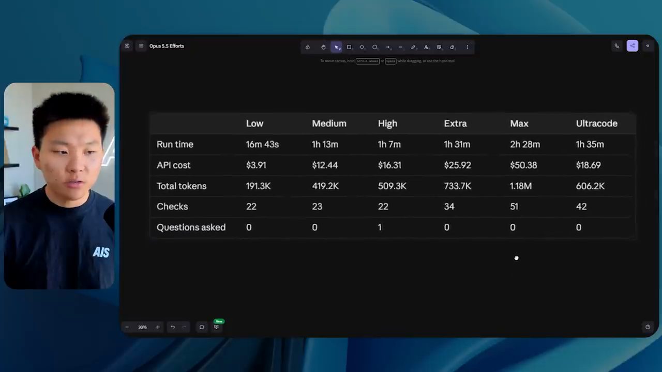Click the Run time row label

click(175, 144)
